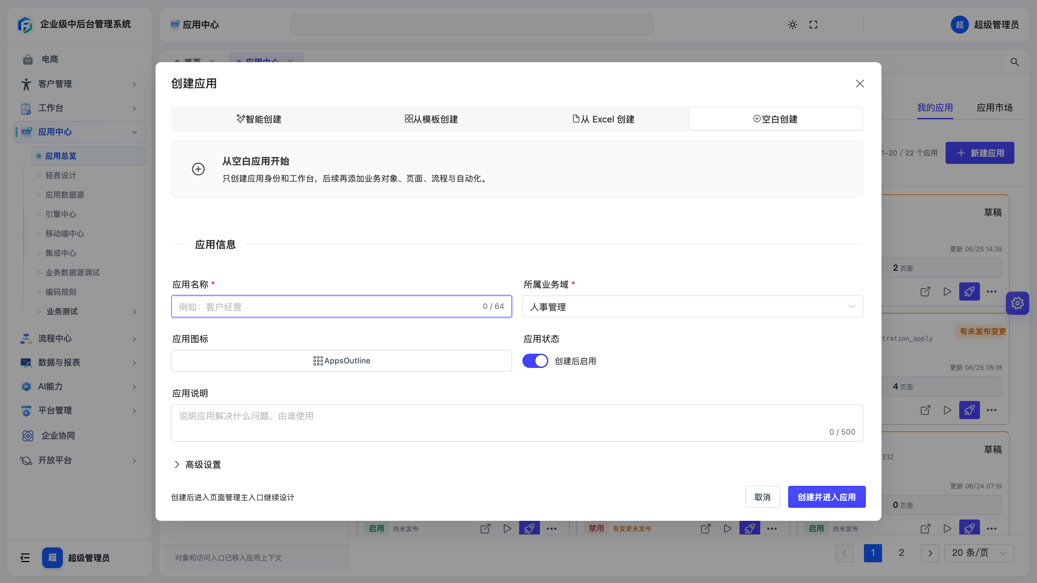Open externally the app updated 08/25 14:39

pyautogui.click(x=926, y=291)
